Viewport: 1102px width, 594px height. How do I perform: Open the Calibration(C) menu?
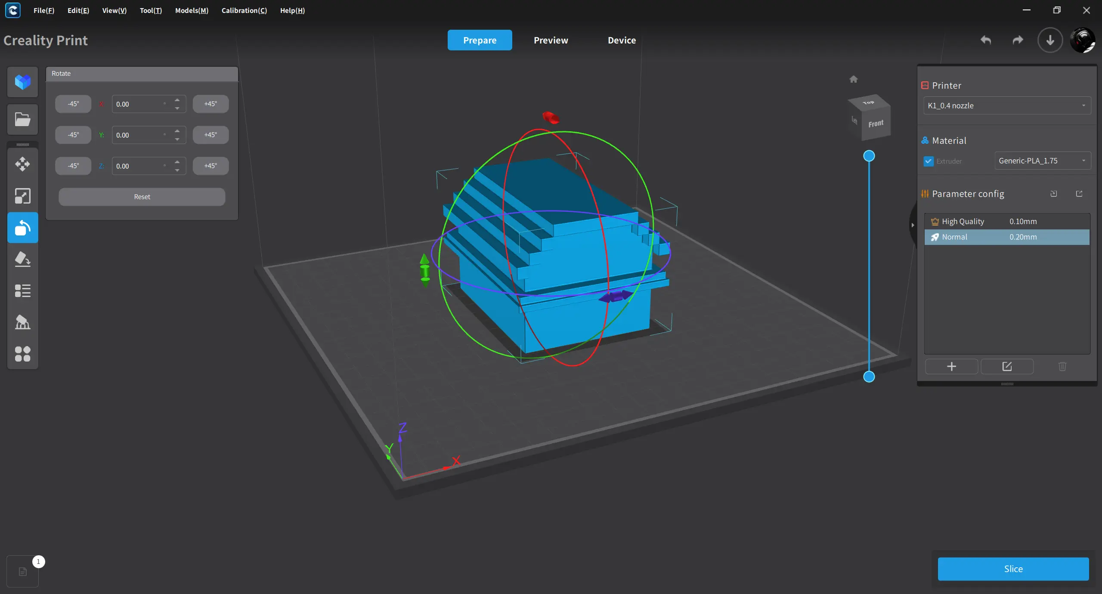[244, 10]
